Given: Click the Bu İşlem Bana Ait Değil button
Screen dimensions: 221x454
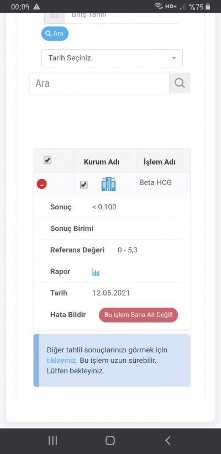Looking at the screenshot, I should (139, 315).
